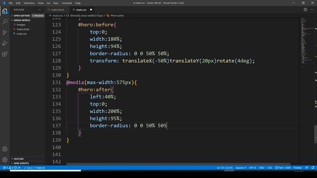
Task: Click Port : 5500 live server status
Action: click(283, 168)
